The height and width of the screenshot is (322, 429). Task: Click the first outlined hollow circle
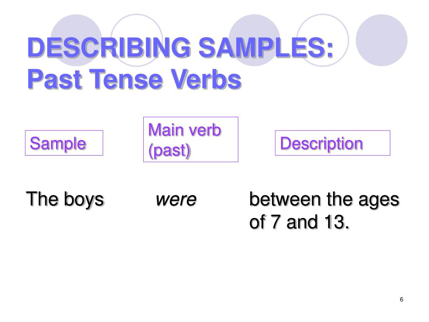coord(137,40)
